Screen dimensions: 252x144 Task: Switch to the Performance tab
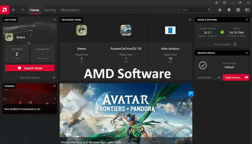coord(70,10)
